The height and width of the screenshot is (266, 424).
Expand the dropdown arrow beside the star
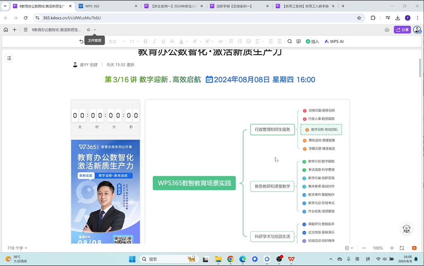point(95,30)
